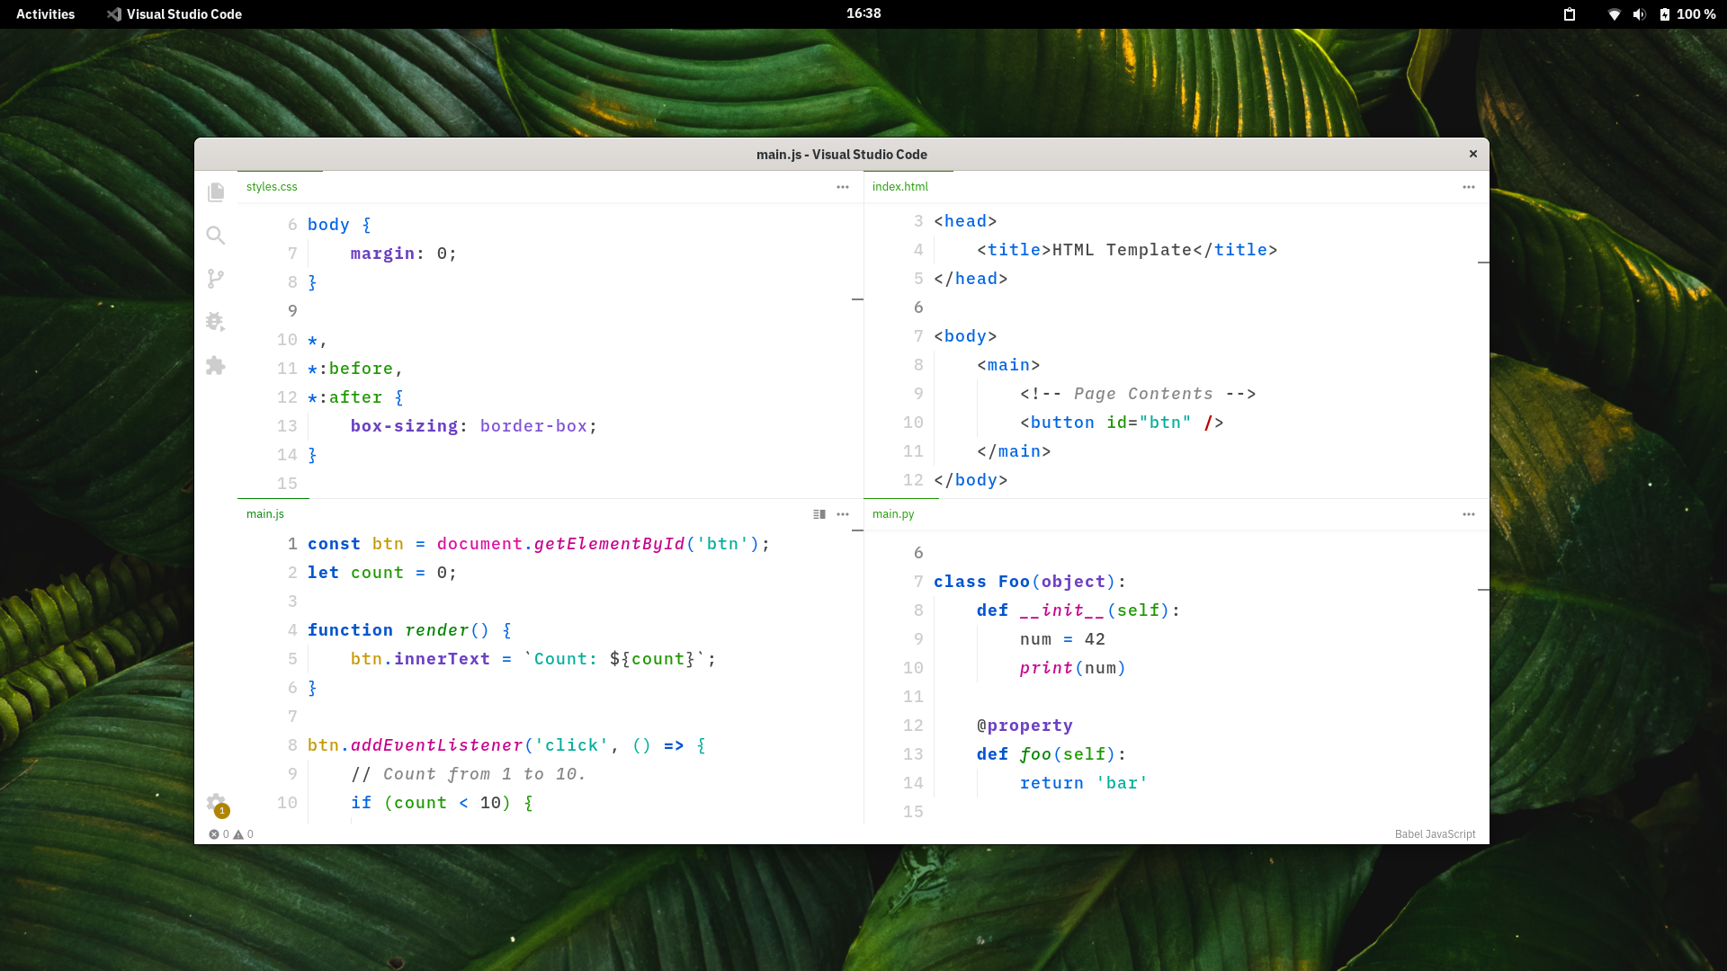Screen dimensions: 1727x971
Task: Click the Manage gear icon with badge
Action: pos(216,803)
